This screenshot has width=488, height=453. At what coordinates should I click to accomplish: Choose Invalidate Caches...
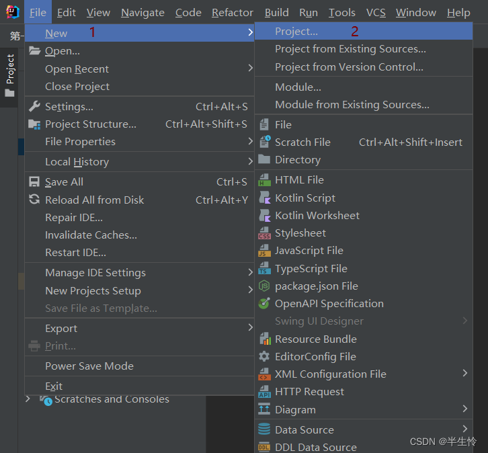(x=139, y=235)
